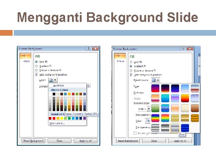This screenshot has width=216, height=162.
Task: Choose Picture or texture fill in right dialog
Action: (x=131, y=70)
